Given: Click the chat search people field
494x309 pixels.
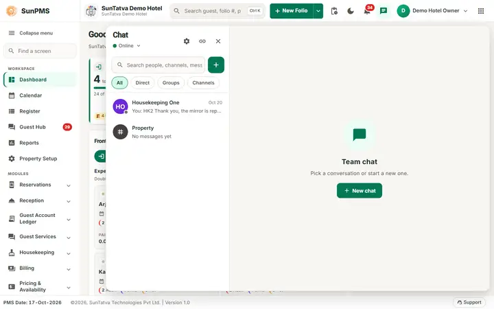Looking at the screenshot, I should [158, 65].
